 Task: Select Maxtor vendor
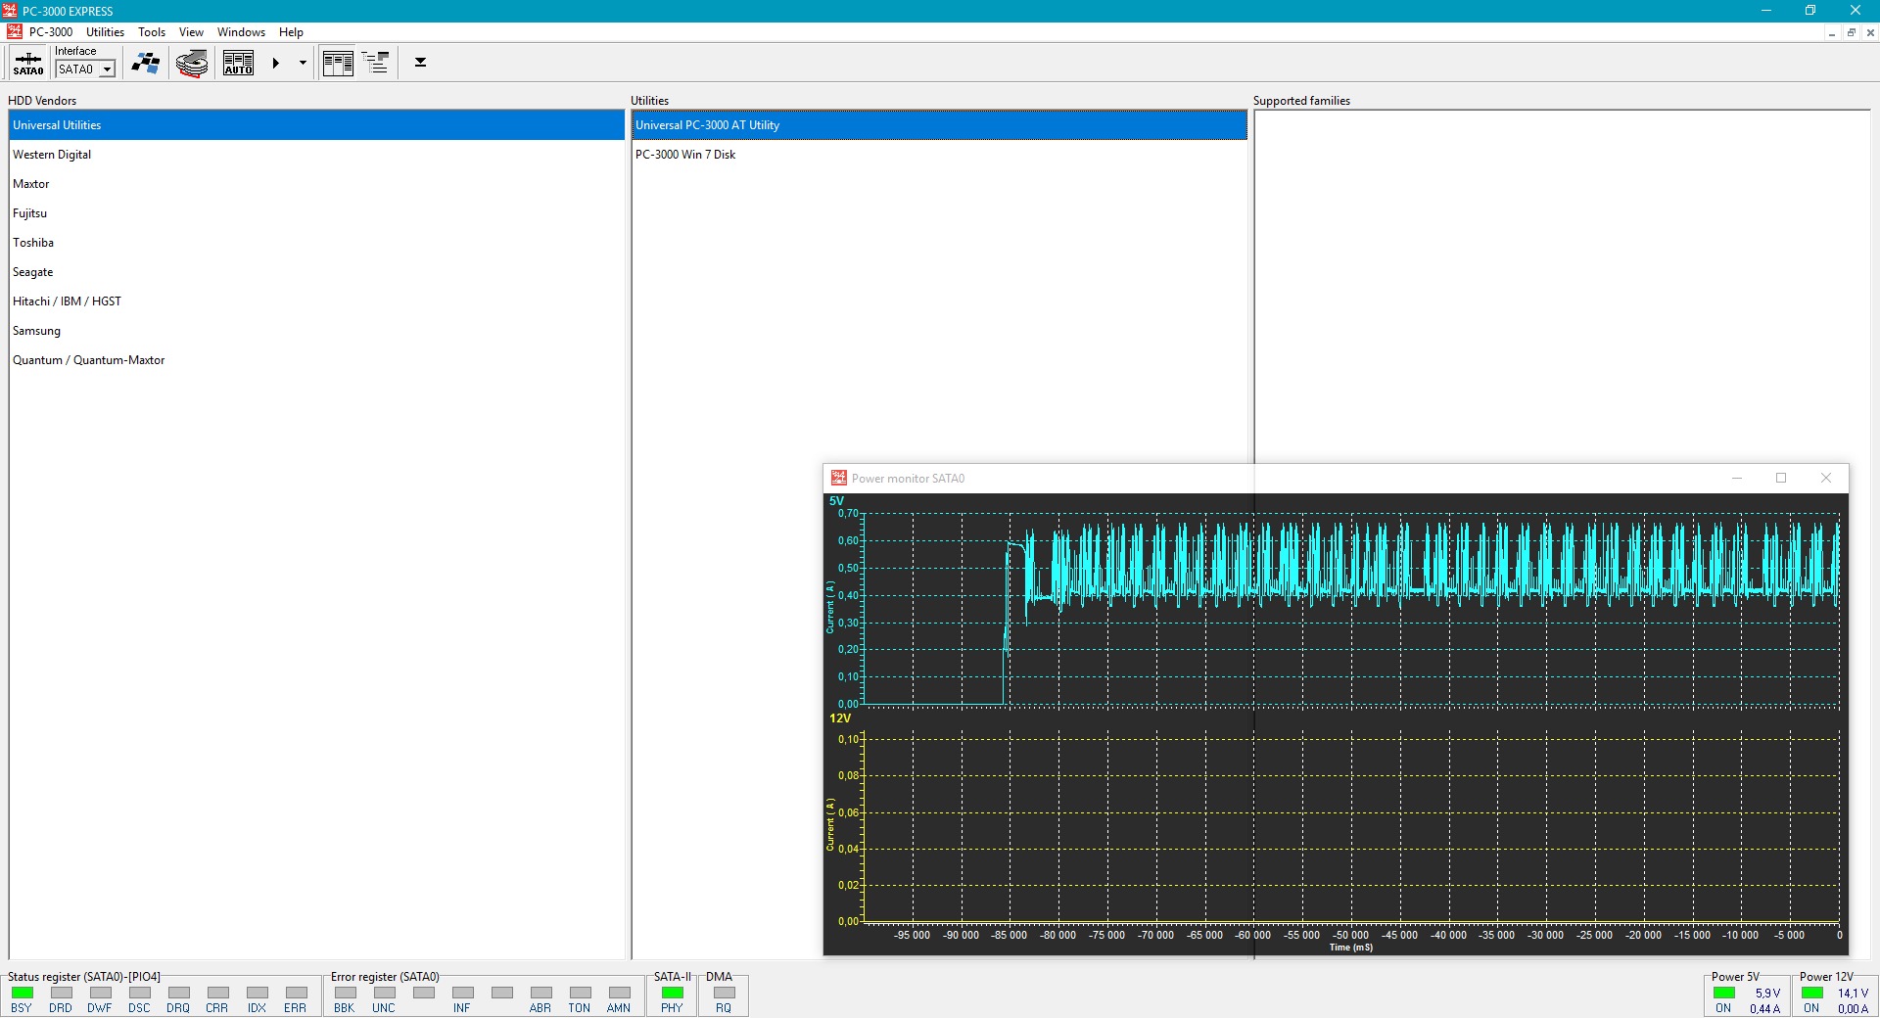click(x=316, y=184)
